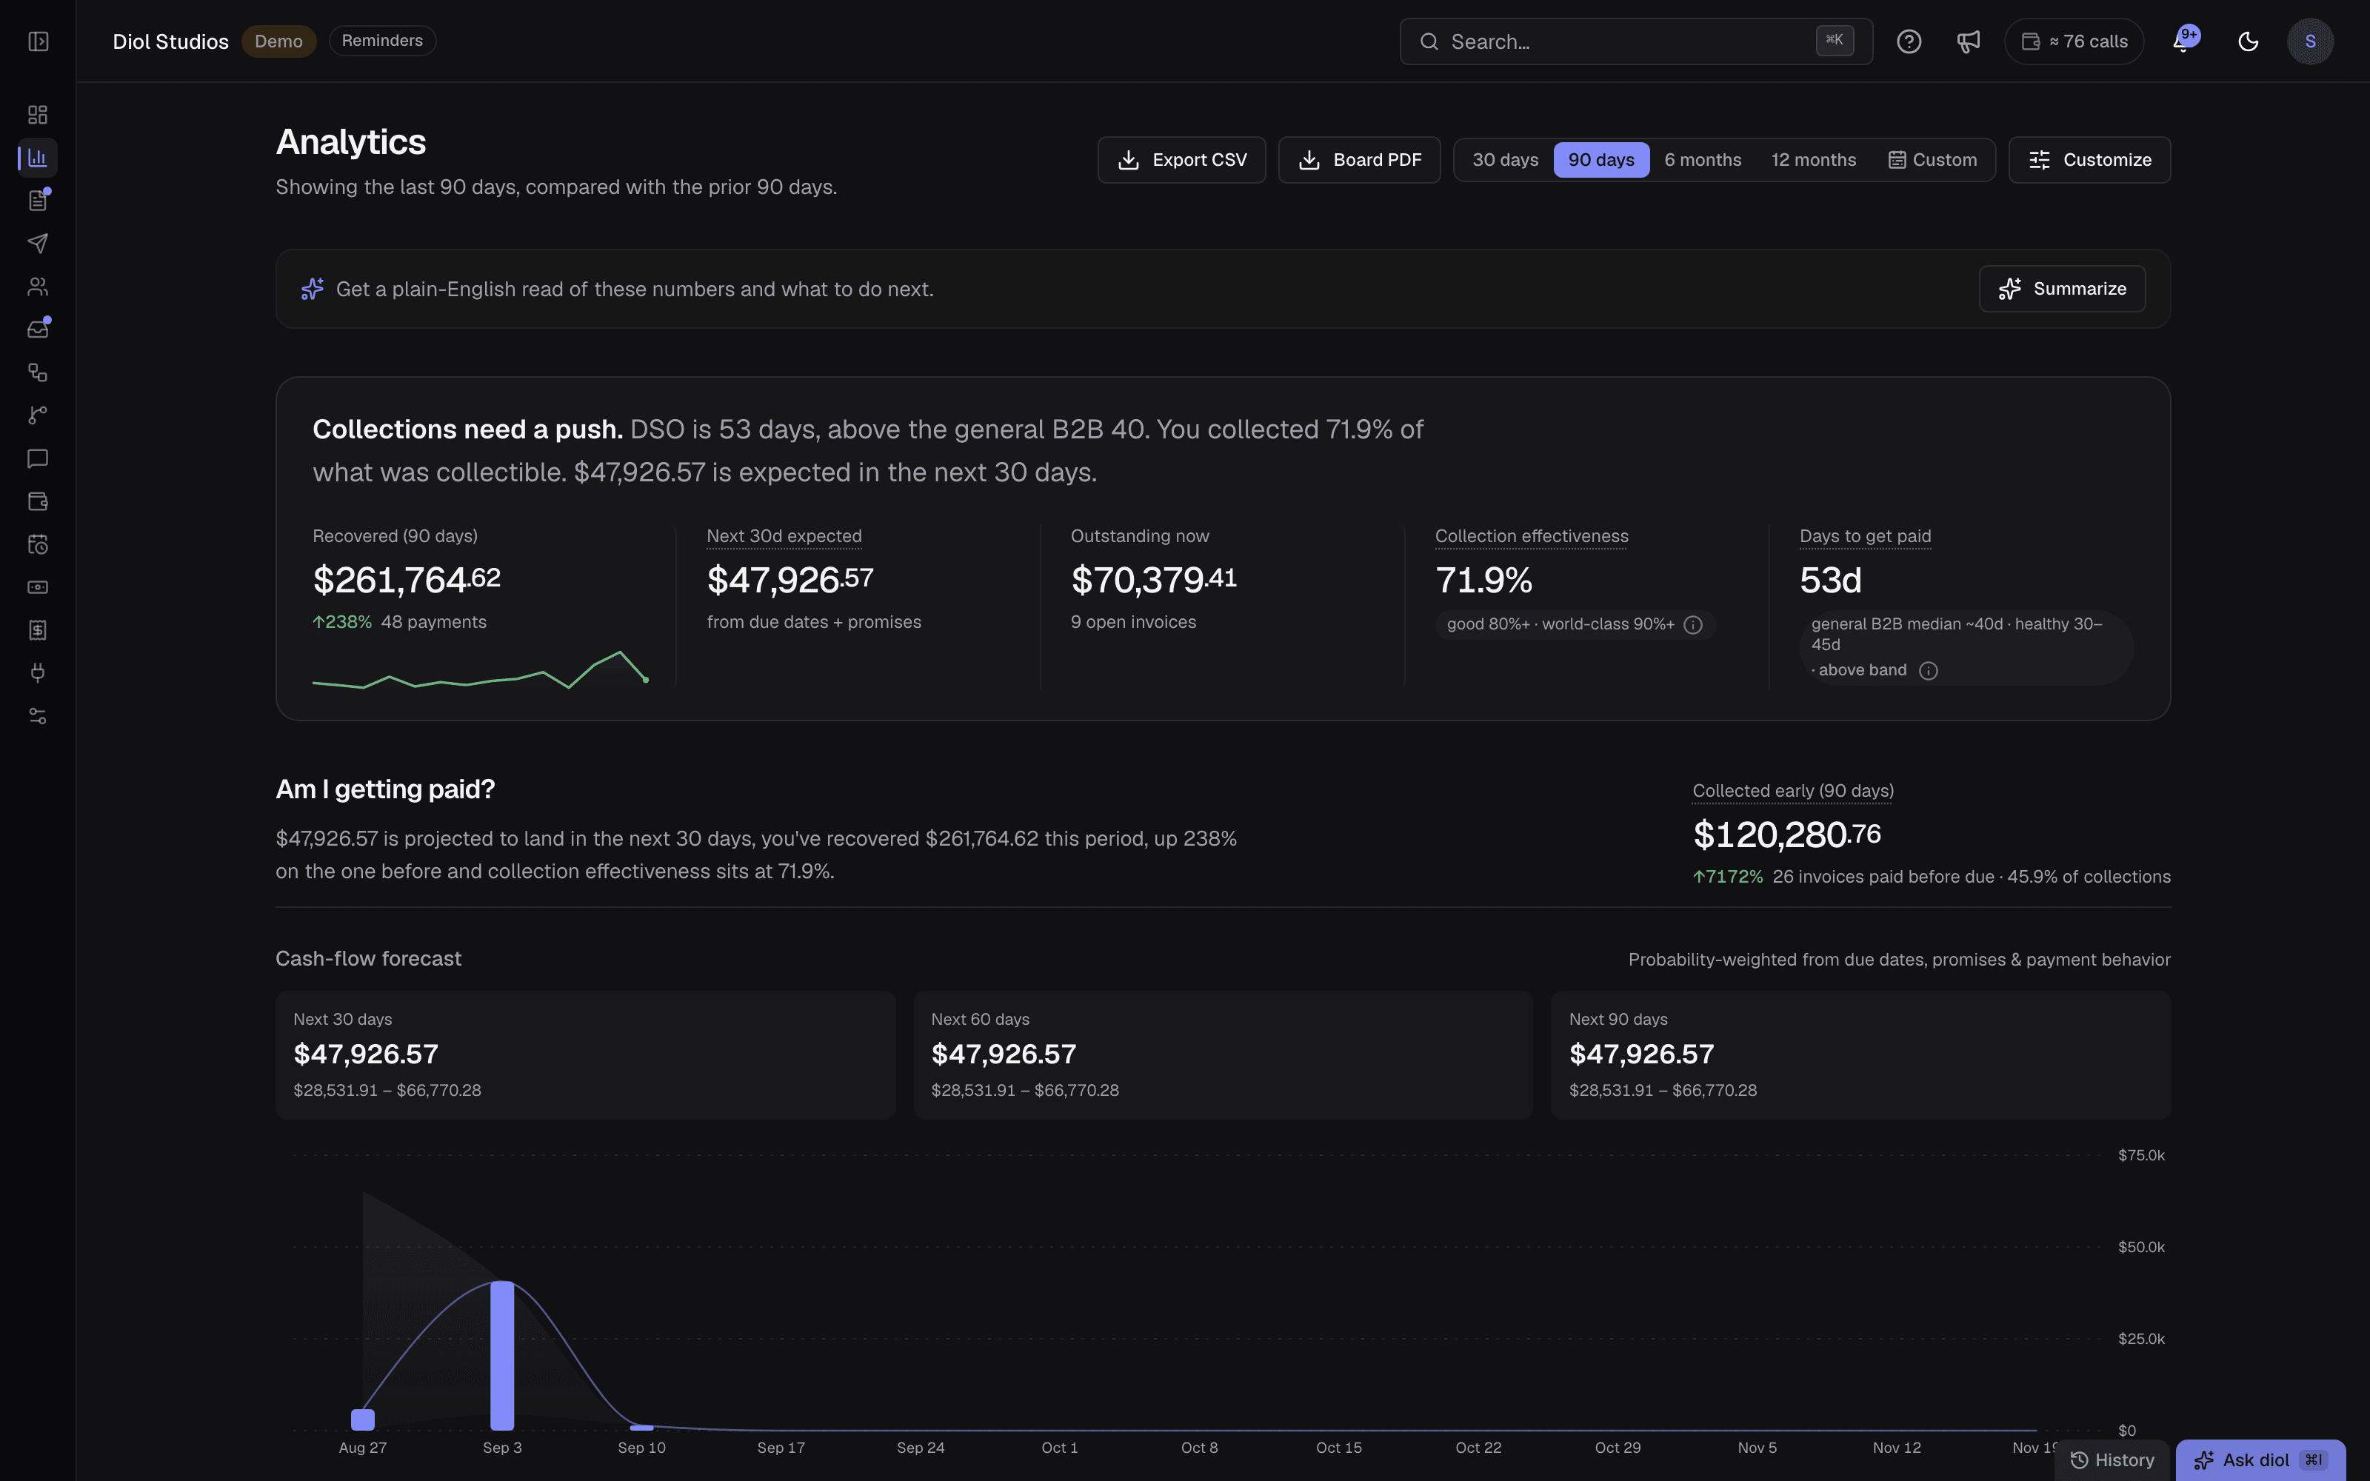
Task: Click the Diol Studios workspace name
Action: (170, 41)
